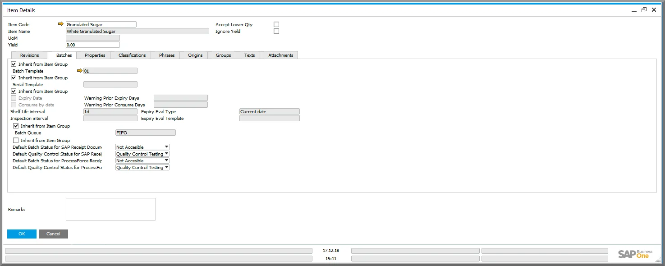Click the UoM field
This screenshot has width=665, height=266.
[x=93, y=38]
